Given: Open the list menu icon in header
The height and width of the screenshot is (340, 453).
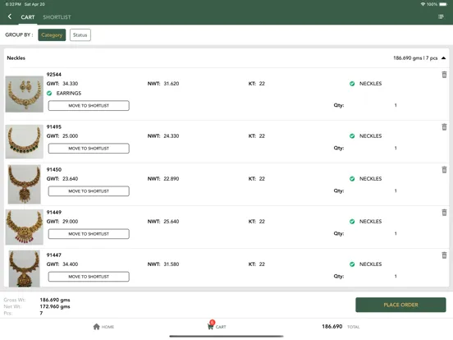Looking at the screenshot, I should (441, 16).
